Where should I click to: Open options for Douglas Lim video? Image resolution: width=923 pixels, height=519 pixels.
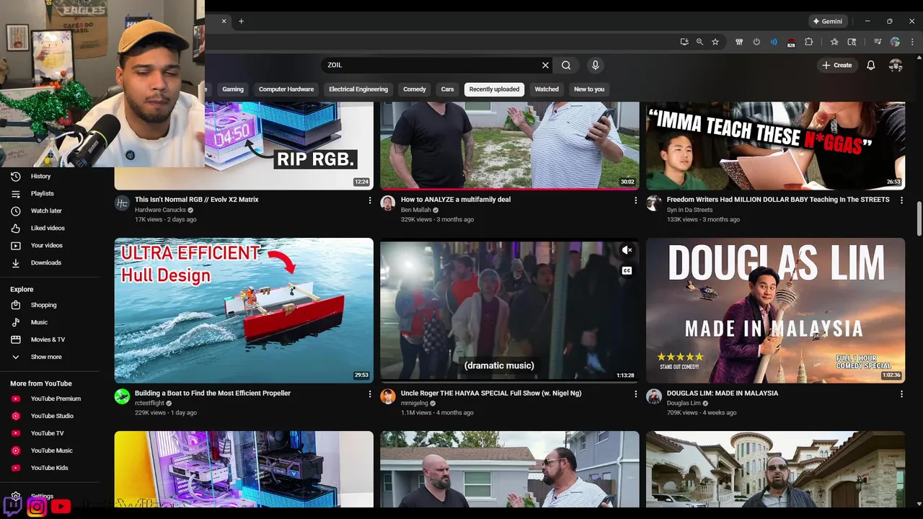tap(901, 394)
